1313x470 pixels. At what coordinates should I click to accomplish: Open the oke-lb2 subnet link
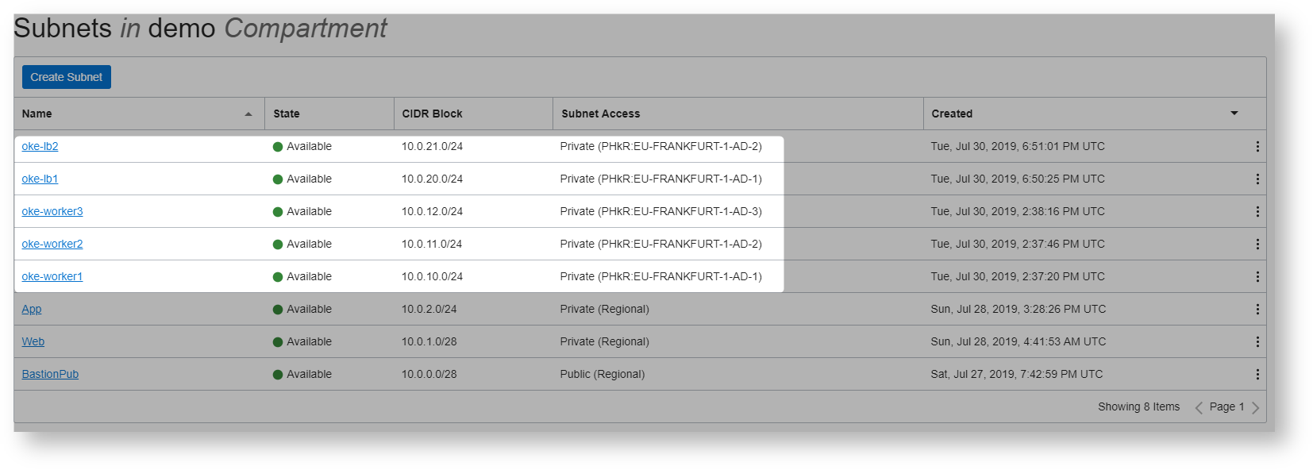coord(40,147)
